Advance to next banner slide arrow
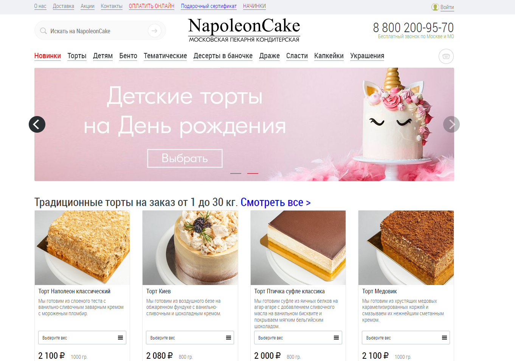Screen dimensions: 515x361 pos(451,124)
